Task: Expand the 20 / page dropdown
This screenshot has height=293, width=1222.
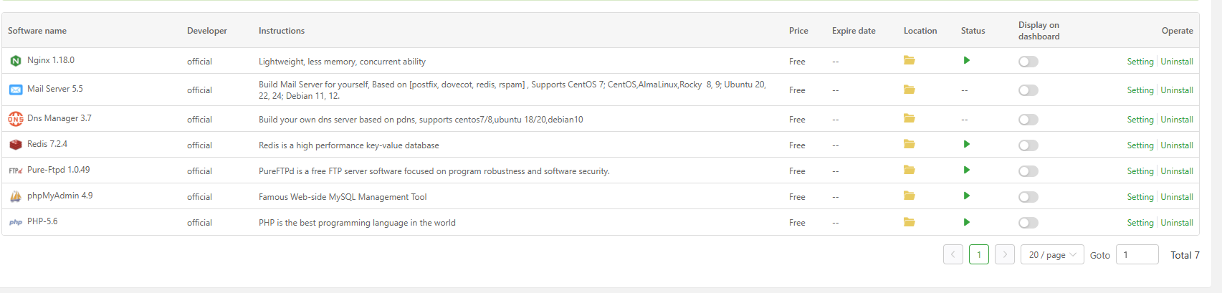Action: pos(1052,255)
